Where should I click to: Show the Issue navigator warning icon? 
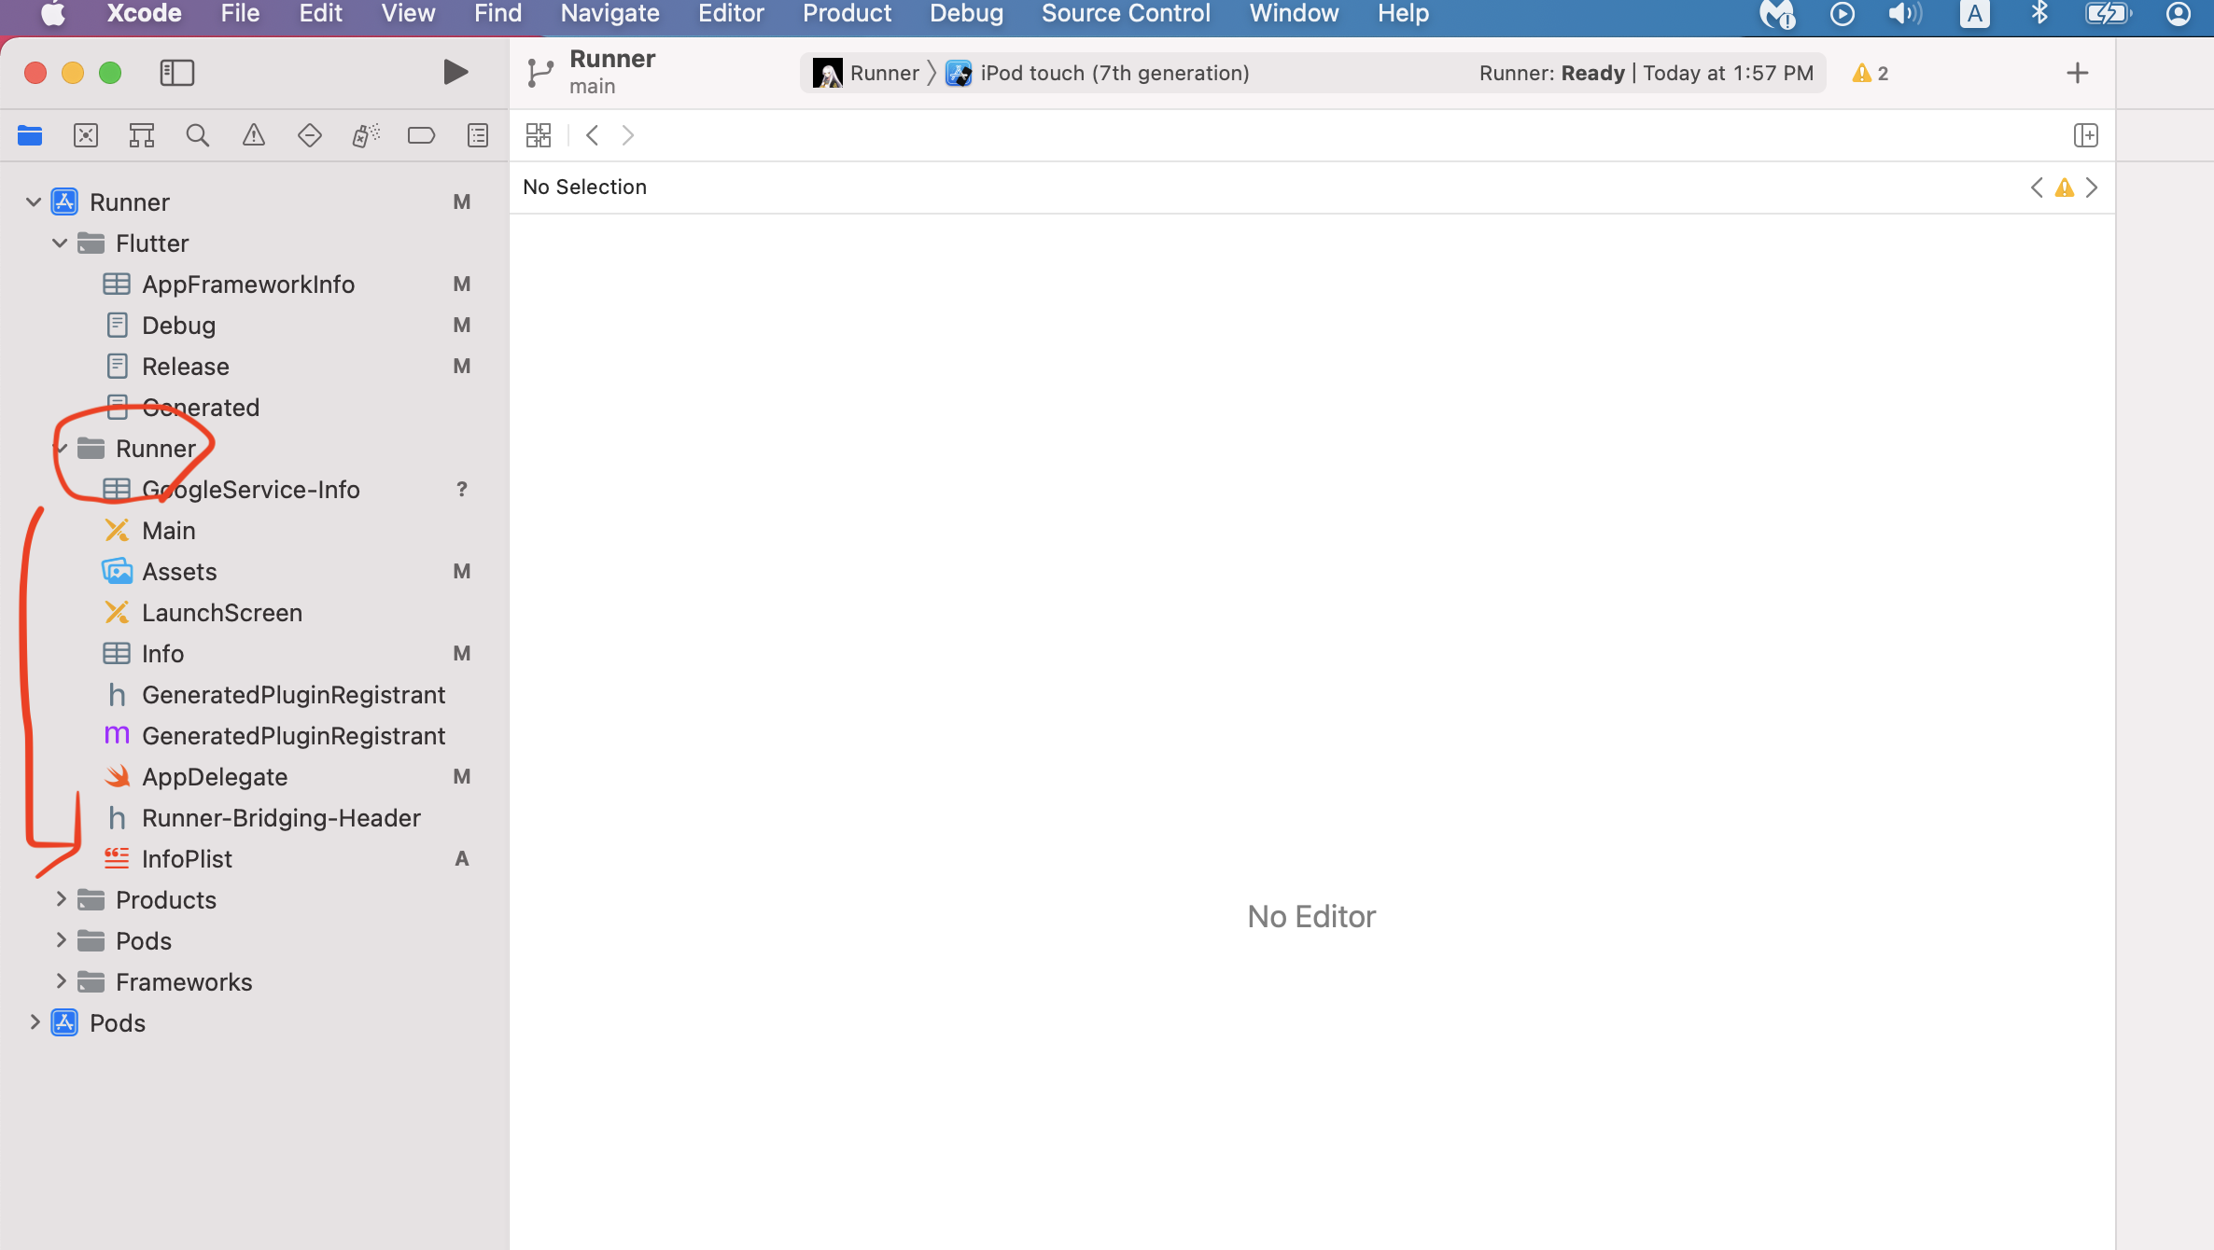pyautogui.click(x=253, y=135)
